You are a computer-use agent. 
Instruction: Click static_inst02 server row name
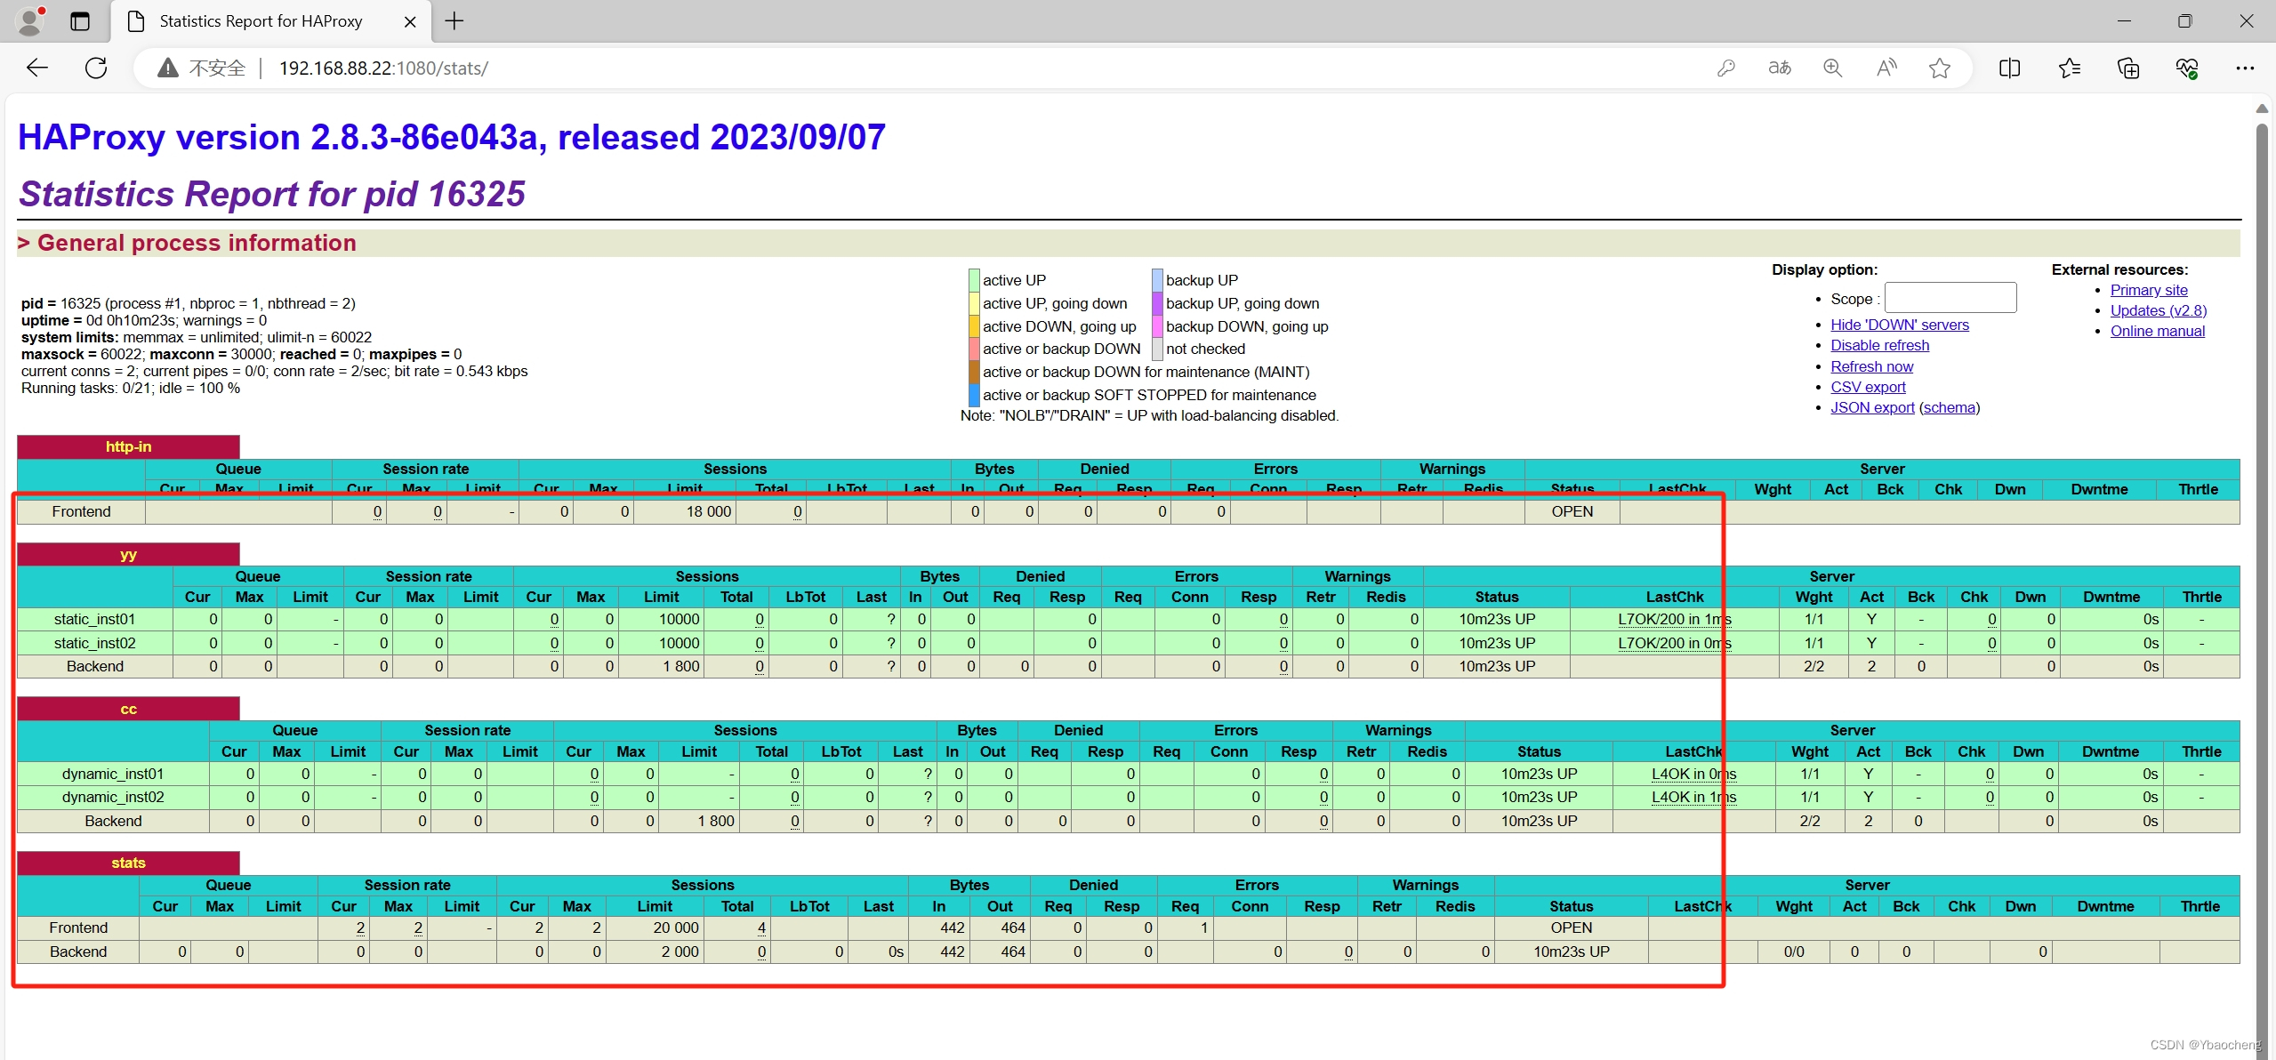point(94,643)
